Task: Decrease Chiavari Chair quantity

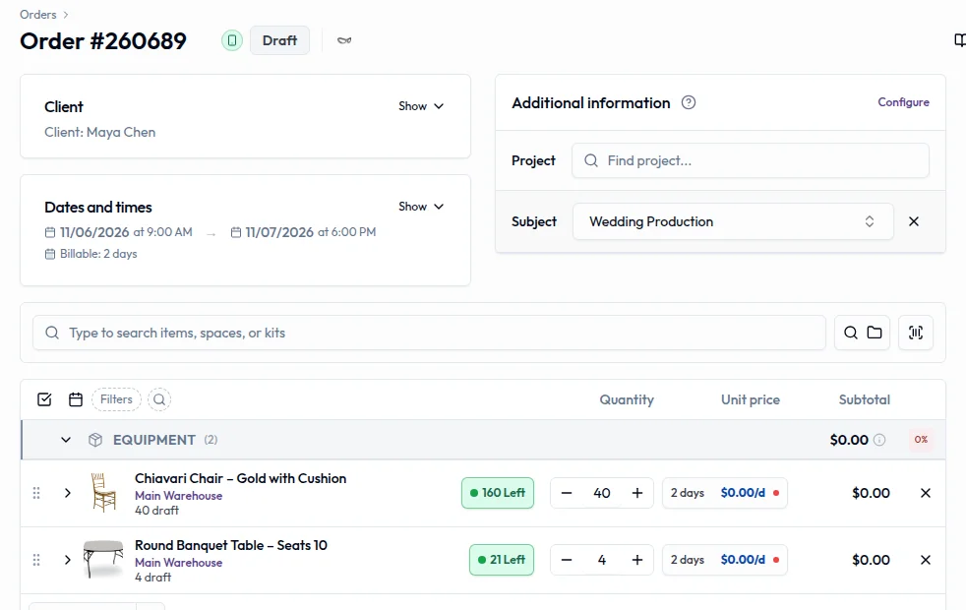Action: point(567,493)
